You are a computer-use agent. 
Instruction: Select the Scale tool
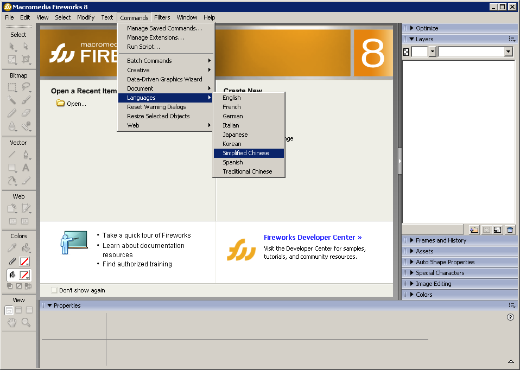point(12,59)
